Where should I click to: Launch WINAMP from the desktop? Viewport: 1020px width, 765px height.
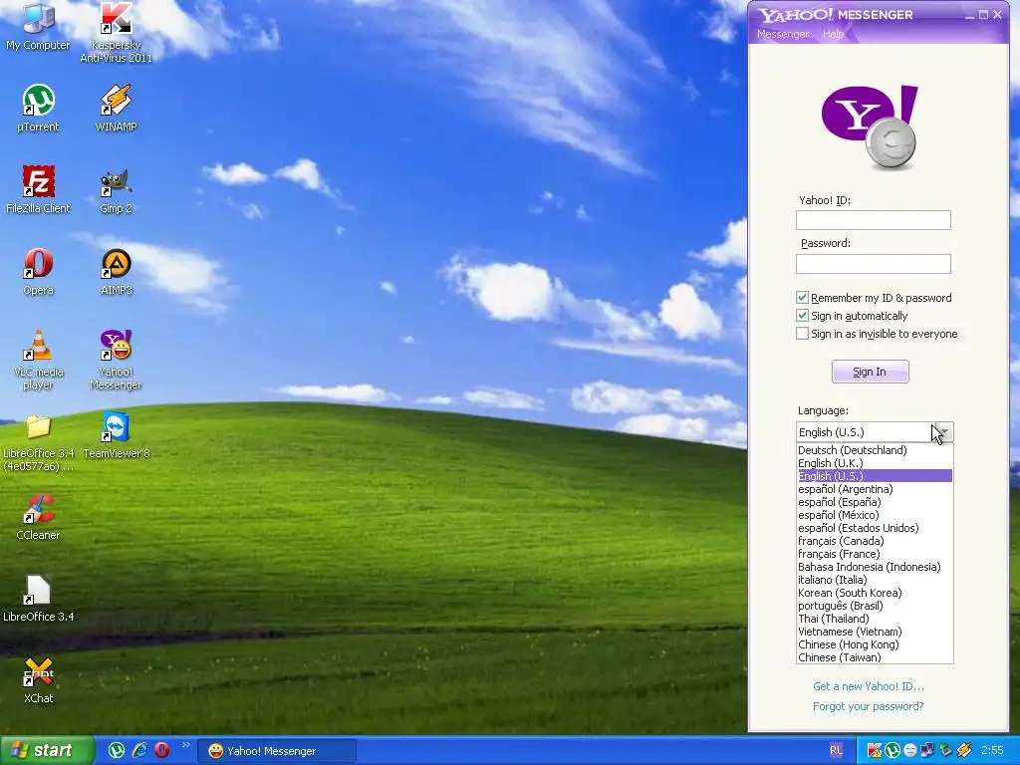tap(116, 108)
